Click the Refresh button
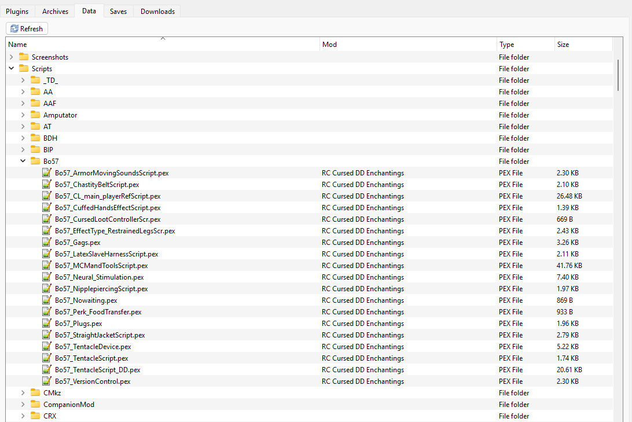 coord(27,28)
